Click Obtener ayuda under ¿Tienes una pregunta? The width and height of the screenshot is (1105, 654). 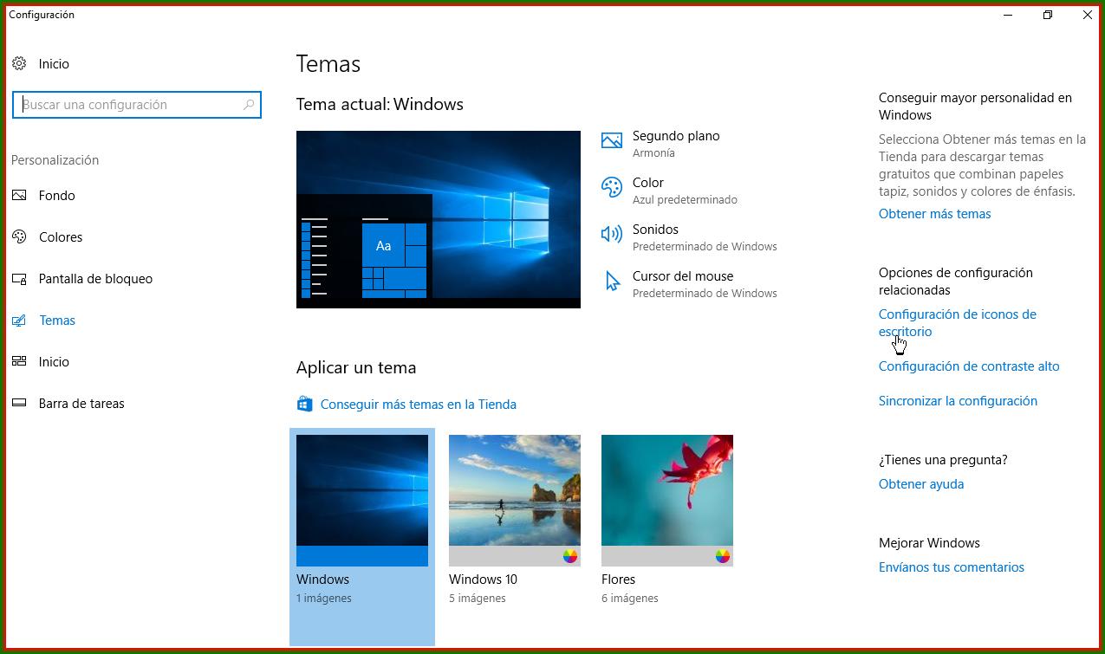tap(921, 483)
